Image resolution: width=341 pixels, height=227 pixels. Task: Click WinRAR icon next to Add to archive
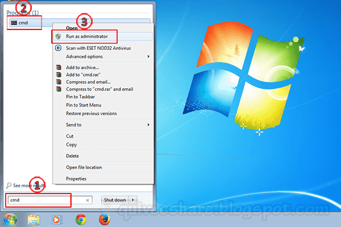coord(59,67)
